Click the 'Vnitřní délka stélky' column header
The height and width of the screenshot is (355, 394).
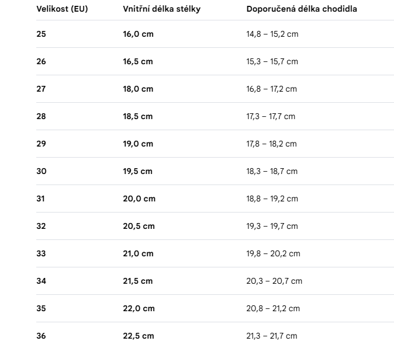click(x=161, y=9)
